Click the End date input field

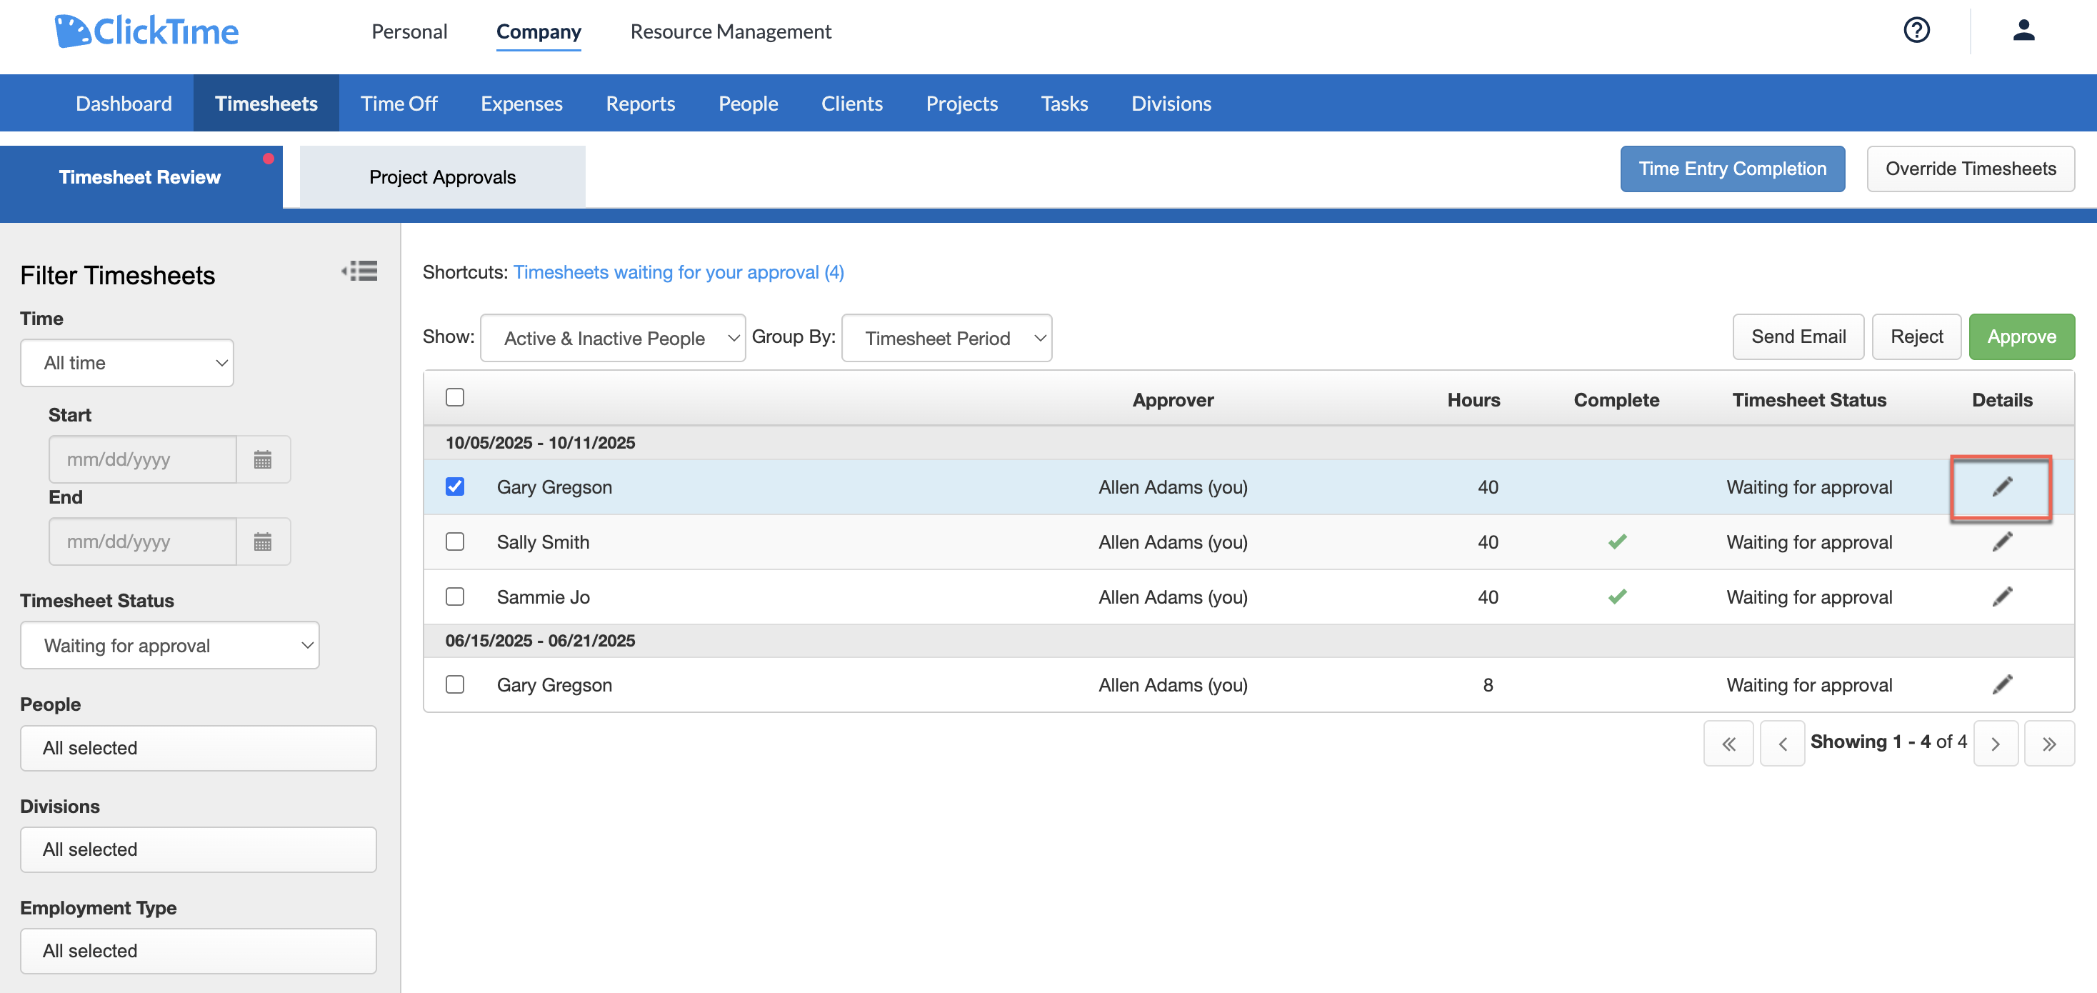[x=142, y=542]
